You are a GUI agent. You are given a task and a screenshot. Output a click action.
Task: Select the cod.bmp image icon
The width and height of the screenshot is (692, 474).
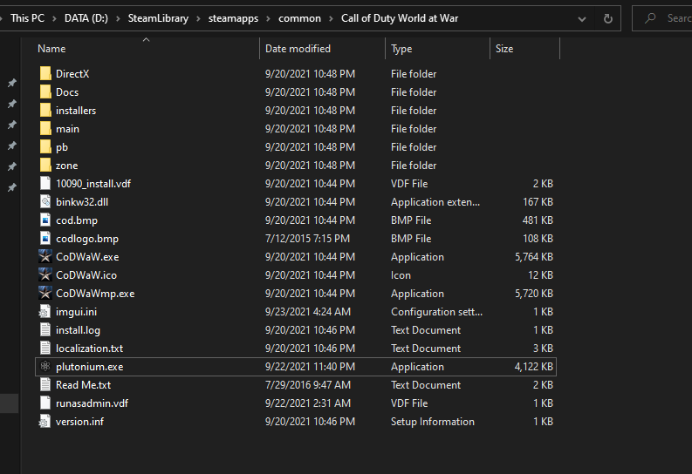click(x=46, y=220)
